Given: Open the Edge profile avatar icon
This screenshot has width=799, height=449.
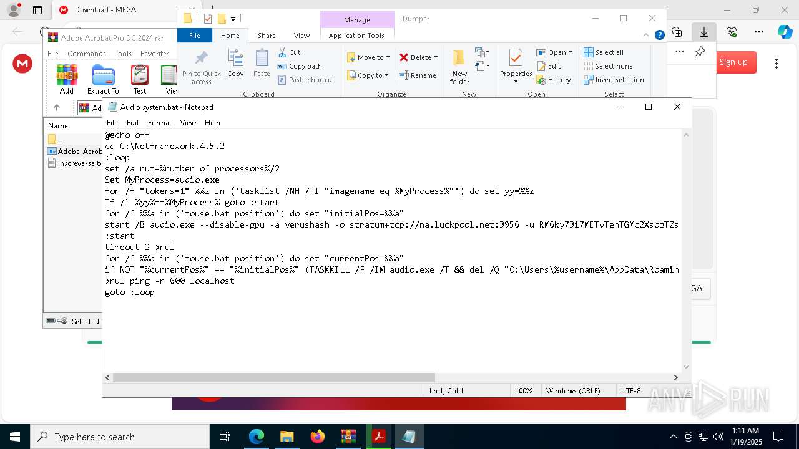Looking at the screenshot, I should tap(13, 10).
